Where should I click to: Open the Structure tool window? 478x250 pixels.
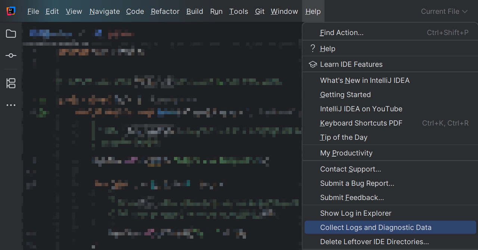(11, 83)
